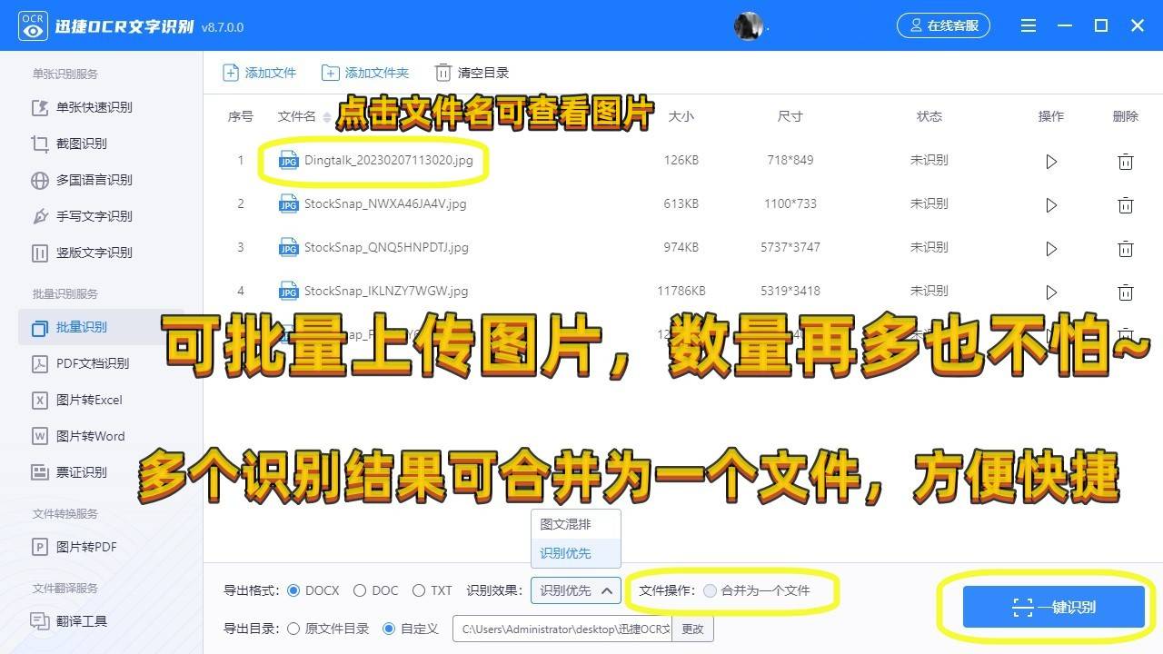The width and height of the screenshot is (1163, 654).
Task: Pick 识别优先 from the dropdown list
Action: point(576,553)
